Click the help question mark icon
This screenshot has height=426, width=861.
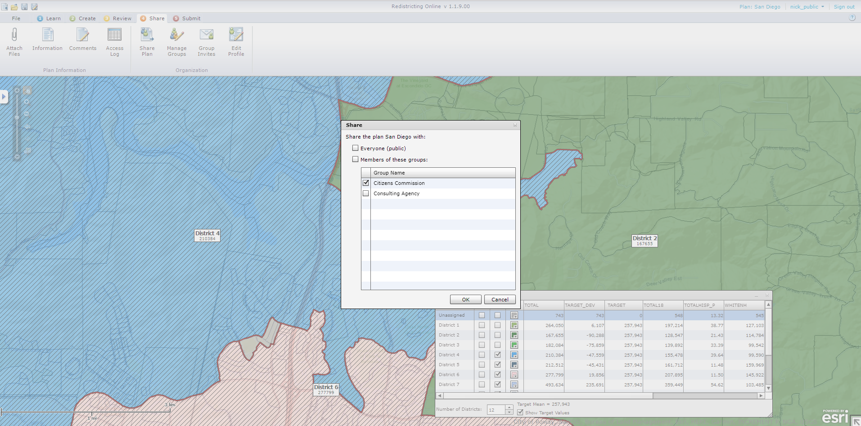click(x=852, y=18)
